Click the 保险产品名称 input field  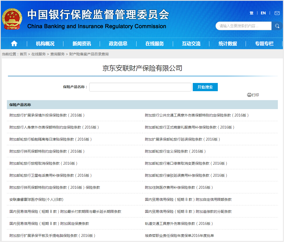pyautogui.click(x=140, y=87)
